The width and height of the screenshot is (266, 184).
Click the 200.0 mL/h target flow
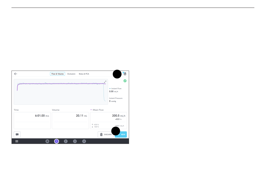coord(120,126)
